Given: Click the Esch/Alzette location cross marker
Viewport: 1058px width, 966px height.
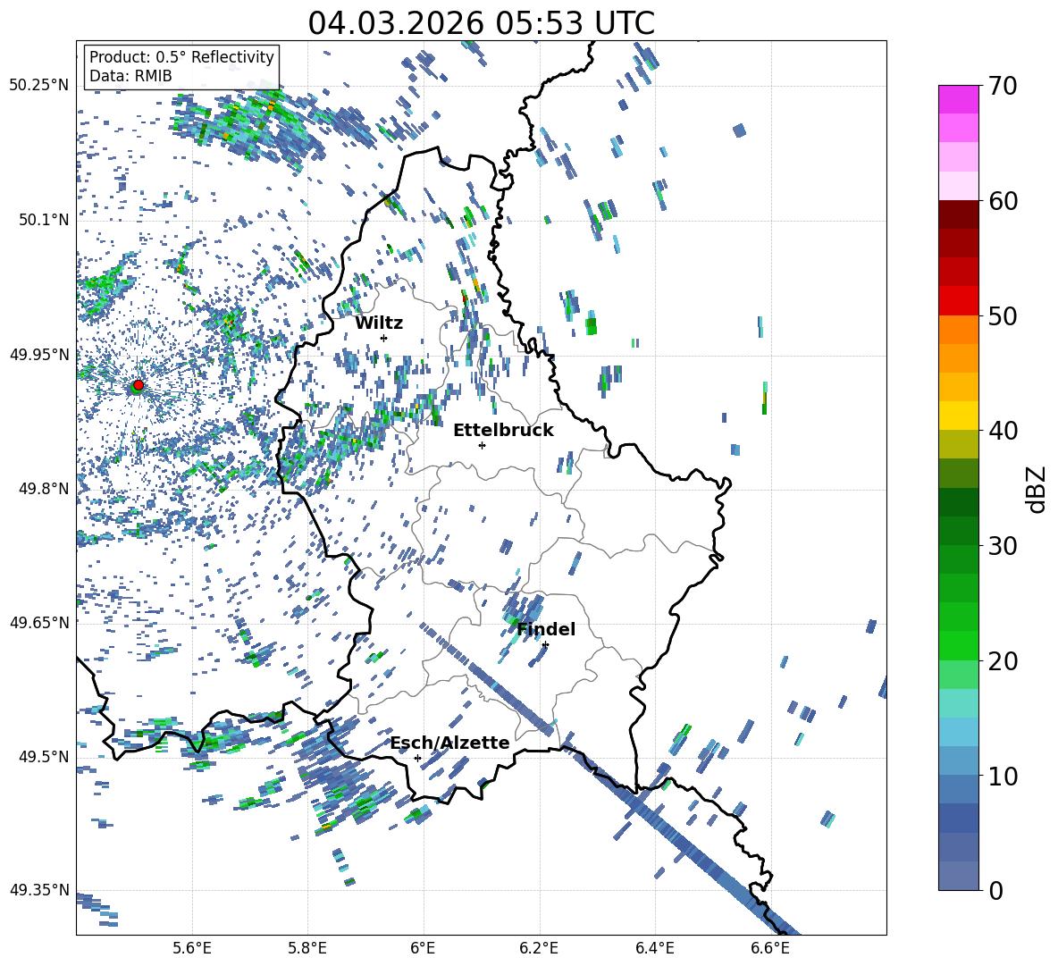Looking at the screenshot, I should (x=417, y=758).
